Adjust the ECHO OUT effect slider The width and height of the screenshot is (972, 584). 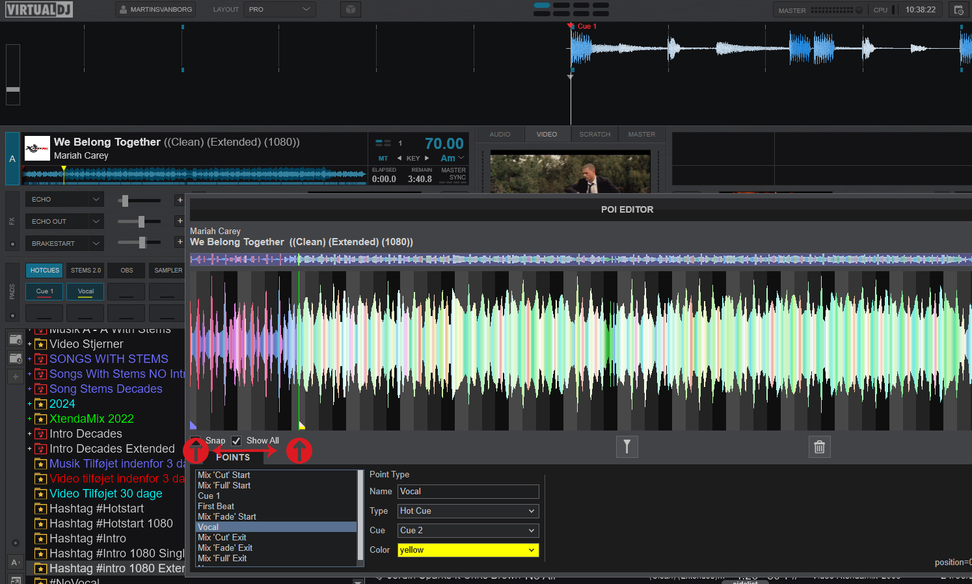coord(139,222)
